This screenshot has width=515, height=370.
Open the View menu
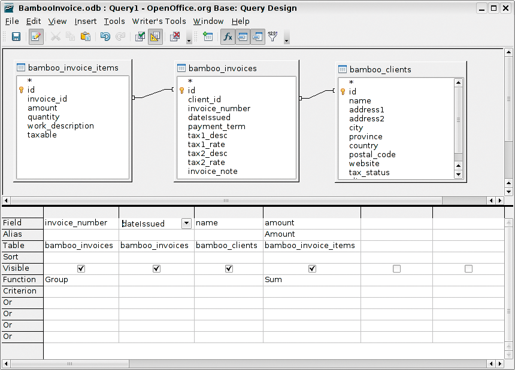click(57, 22)
